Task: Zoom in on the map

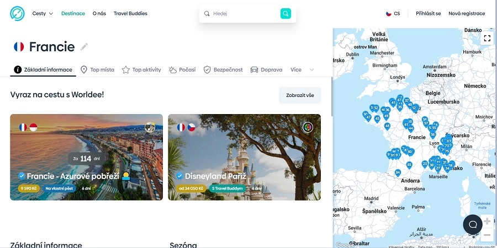Action: pos(487,221)
